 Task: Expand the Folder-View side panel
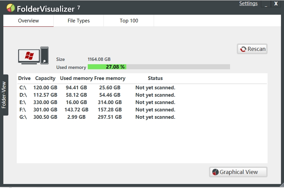4,95
